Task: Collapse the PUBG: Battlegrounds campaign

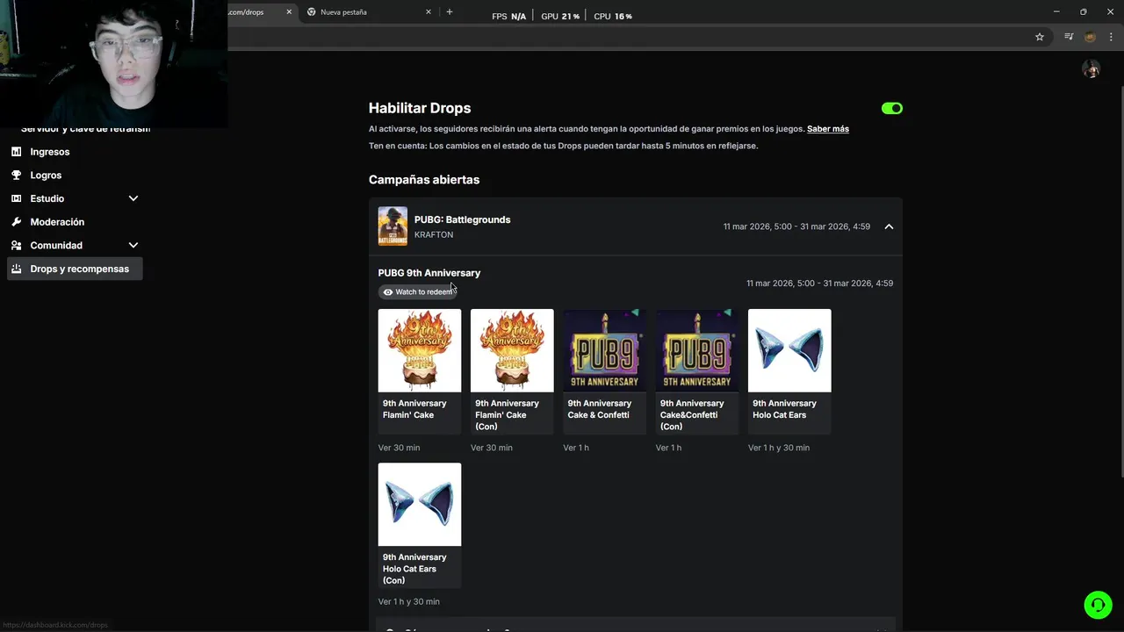Action: point(889,226)
